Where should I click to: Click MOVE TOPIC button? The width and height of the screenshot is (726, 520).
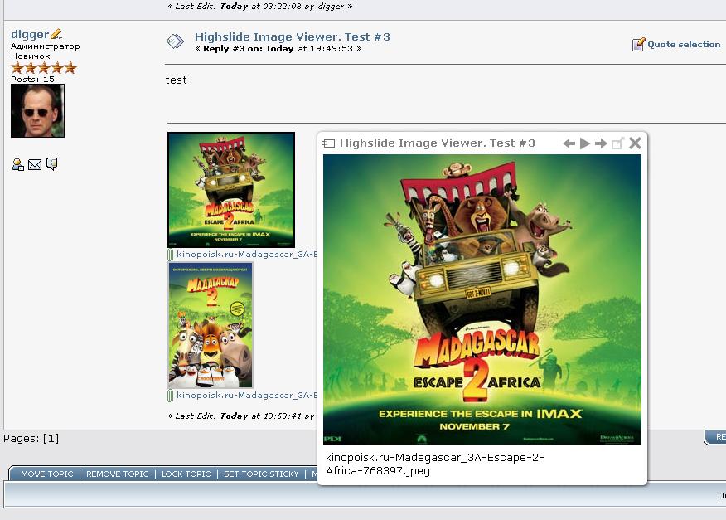pyautogui.click(x=47, y=474)
